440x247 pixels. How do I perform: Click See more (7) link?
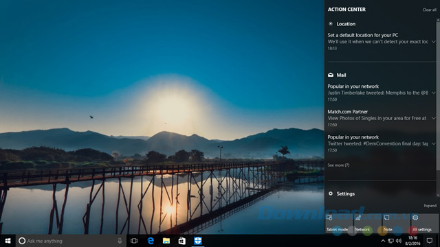[338, 165]
